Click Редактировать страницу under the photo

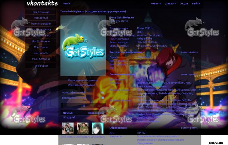point(83,80)
